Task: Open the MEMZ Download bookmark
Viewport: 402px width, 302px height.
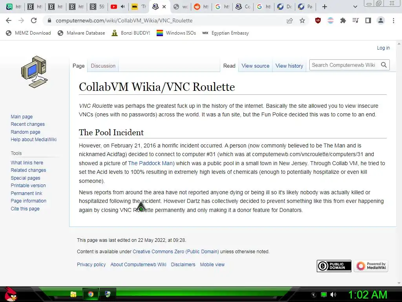Action: click(x=28, y=33)
